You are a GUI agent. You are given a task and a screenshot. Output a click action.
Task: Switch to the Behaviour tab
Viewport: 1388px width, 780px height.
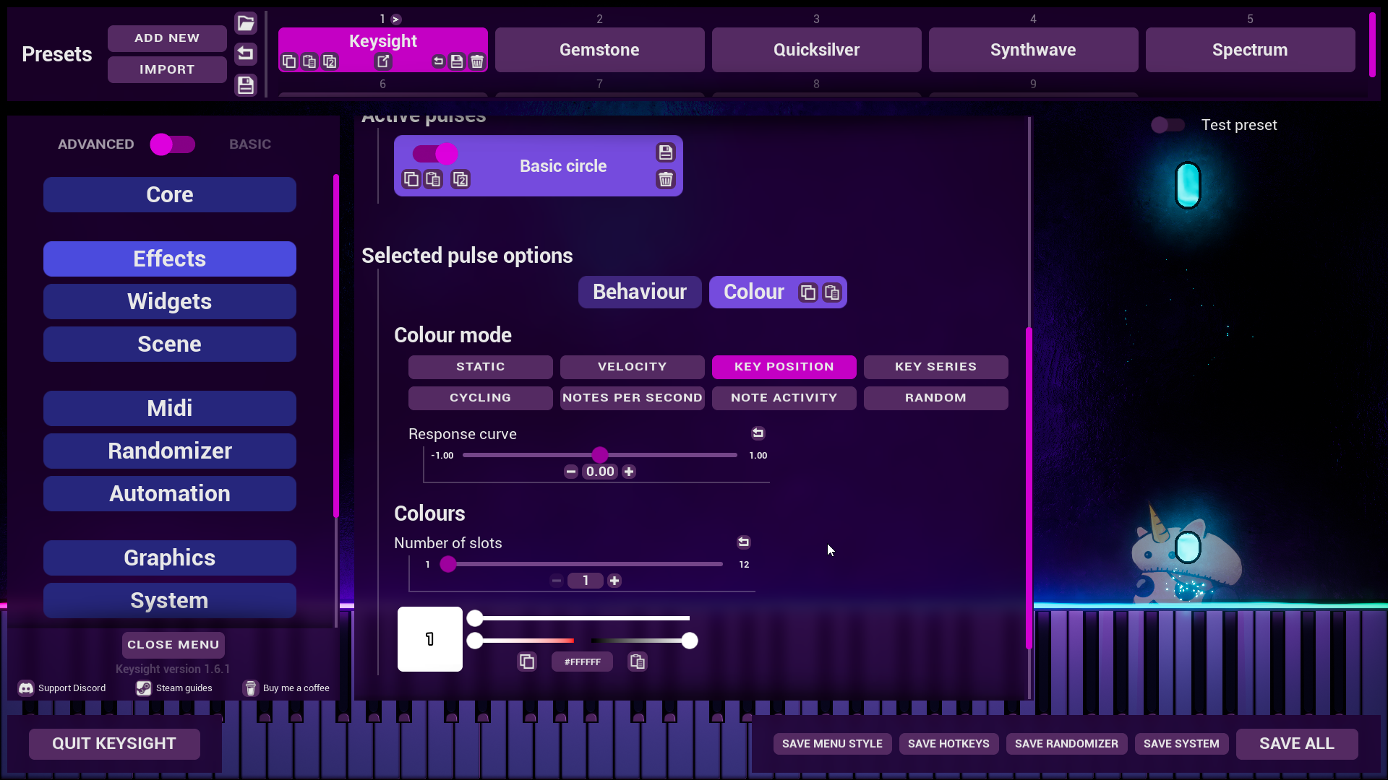pyautogui.click(x=640, y=292)
